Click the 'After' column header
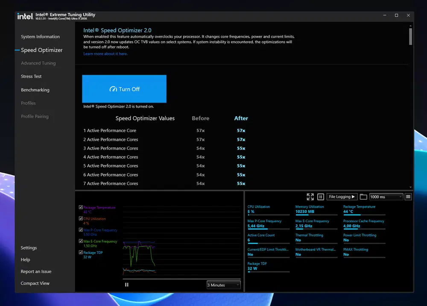 coord(241,118)
